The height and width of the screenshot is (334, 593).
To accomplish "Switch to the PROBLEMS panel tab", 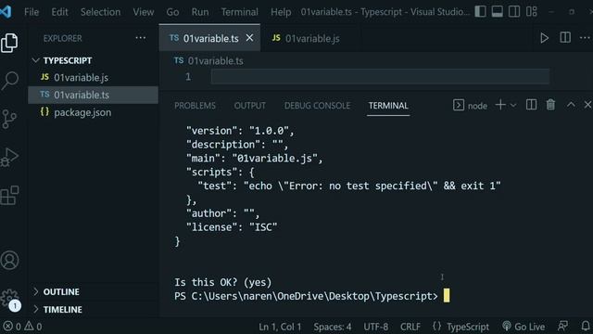I will pos(195,106).
